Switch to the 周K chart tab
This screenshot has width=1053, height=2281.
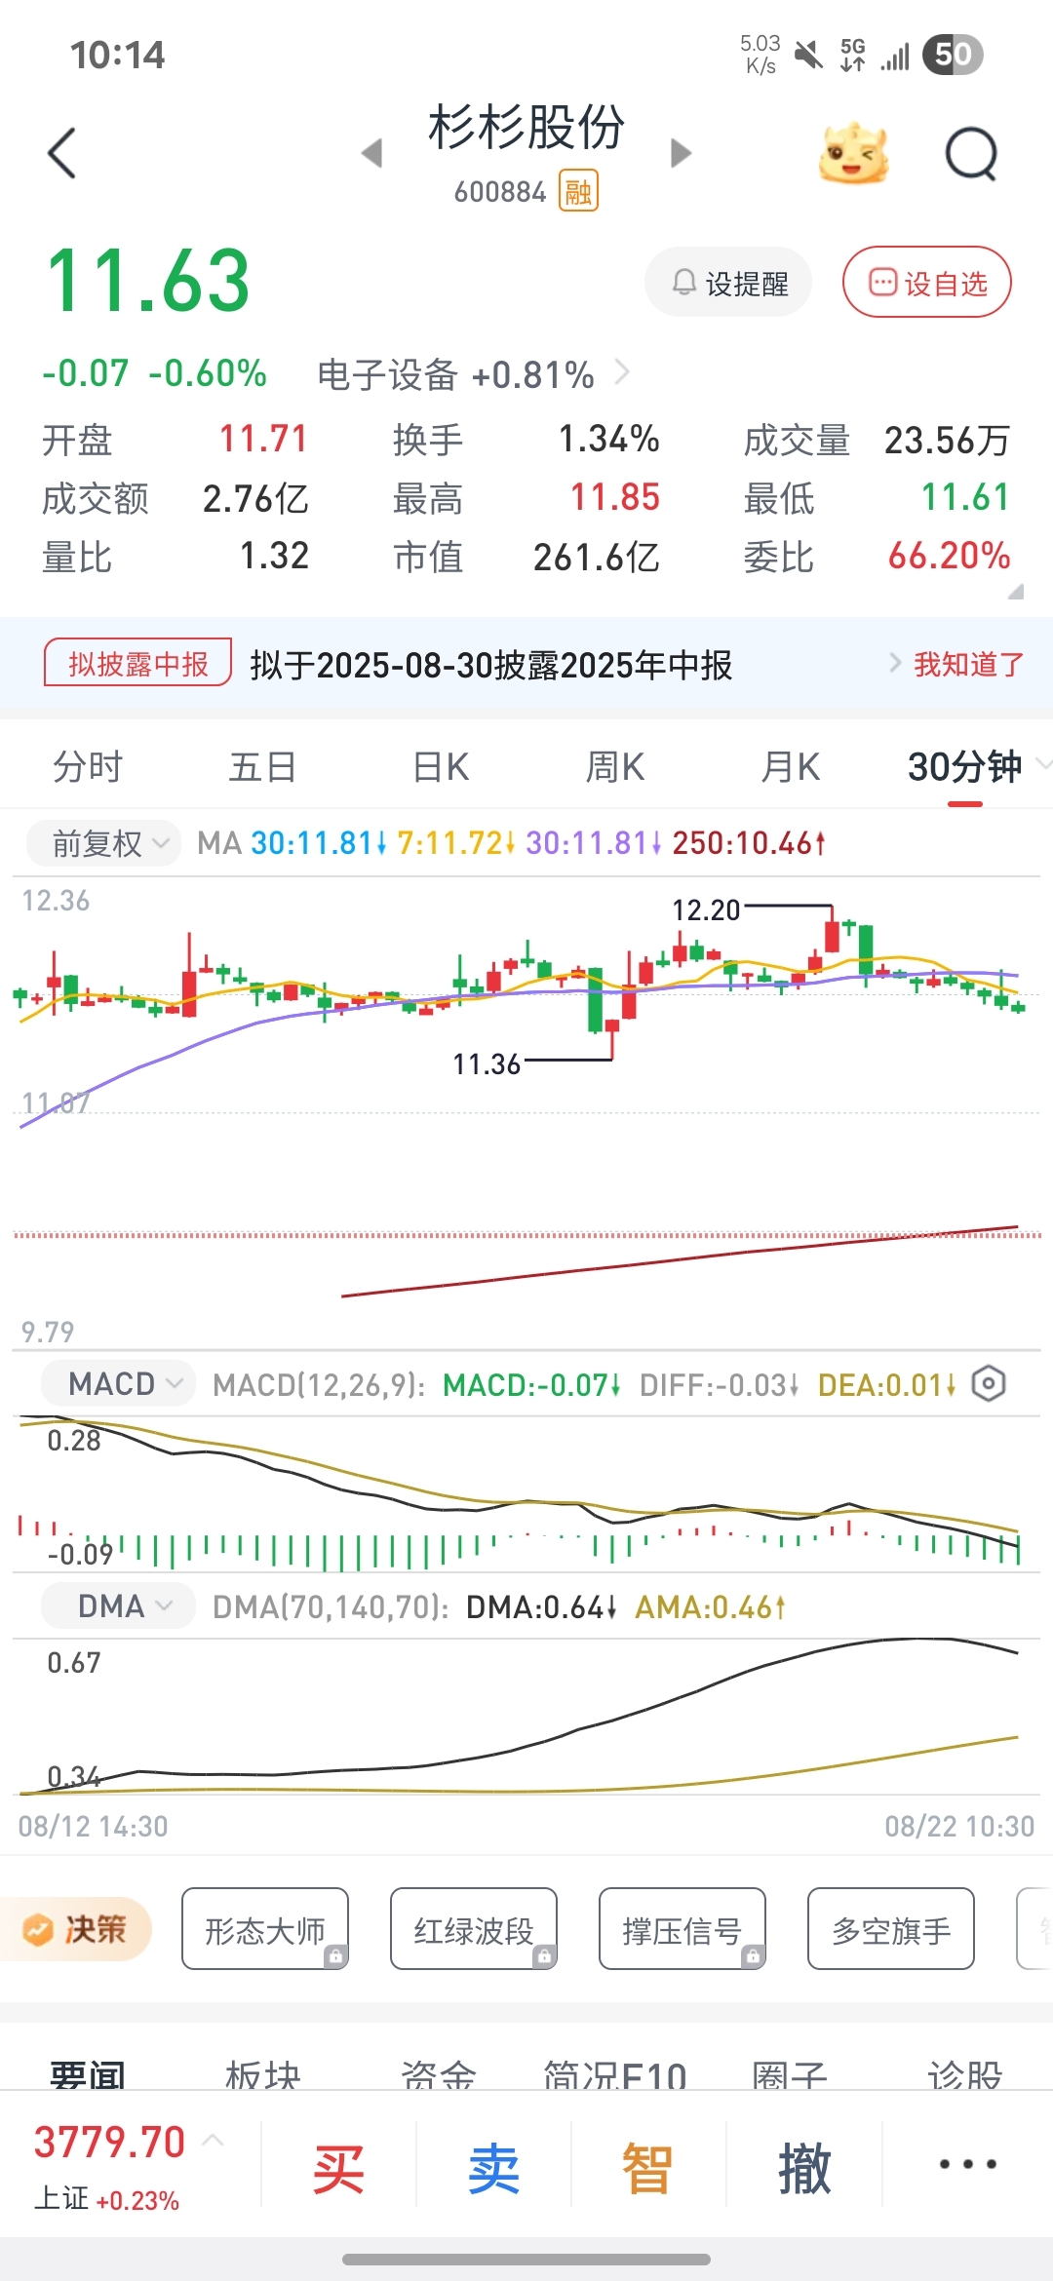click(615, 767)
